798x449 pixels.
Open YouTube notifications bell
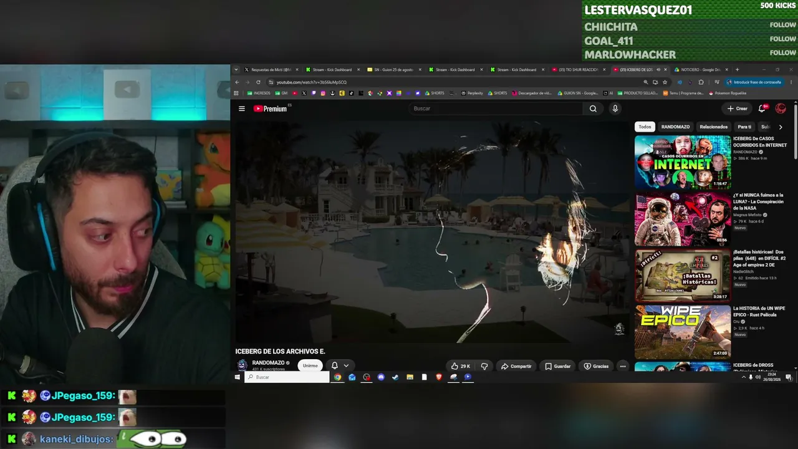pos(762,109)
